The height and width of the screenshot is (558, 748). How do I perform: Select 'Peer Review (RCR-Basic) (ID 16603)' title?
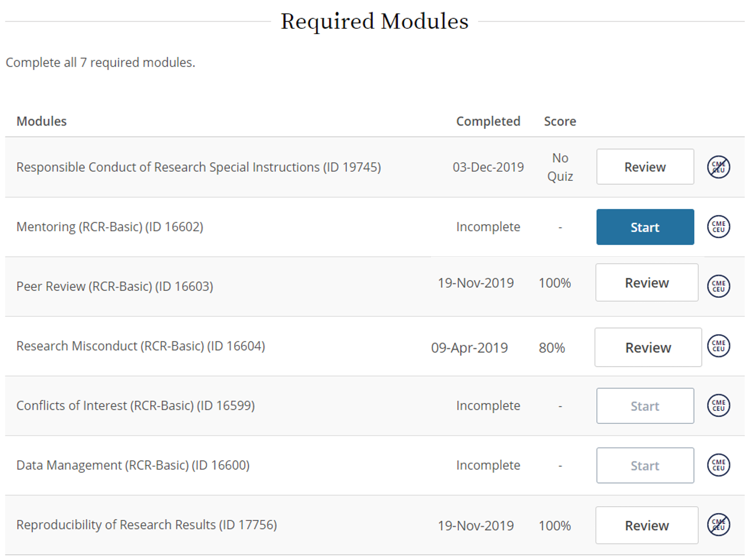(114, 287)
